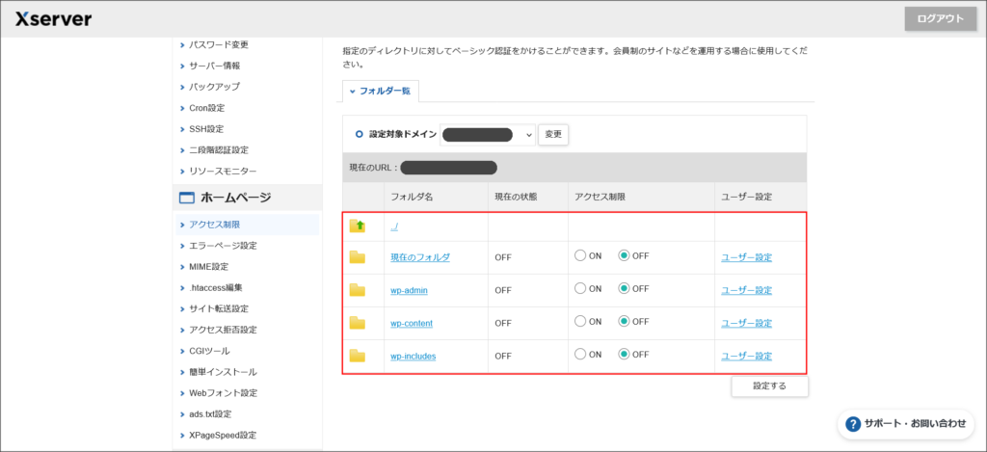Click the 現在のURL label
Image resolution: width=987 pixels, height=452 pixels.
(x=374, y=168)
